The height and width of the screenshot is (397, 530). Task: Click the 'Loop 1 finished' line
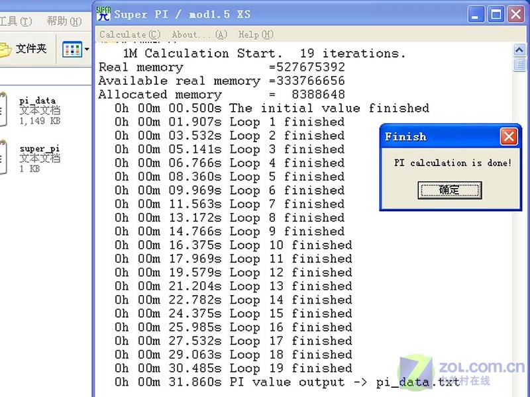(229, 122)
